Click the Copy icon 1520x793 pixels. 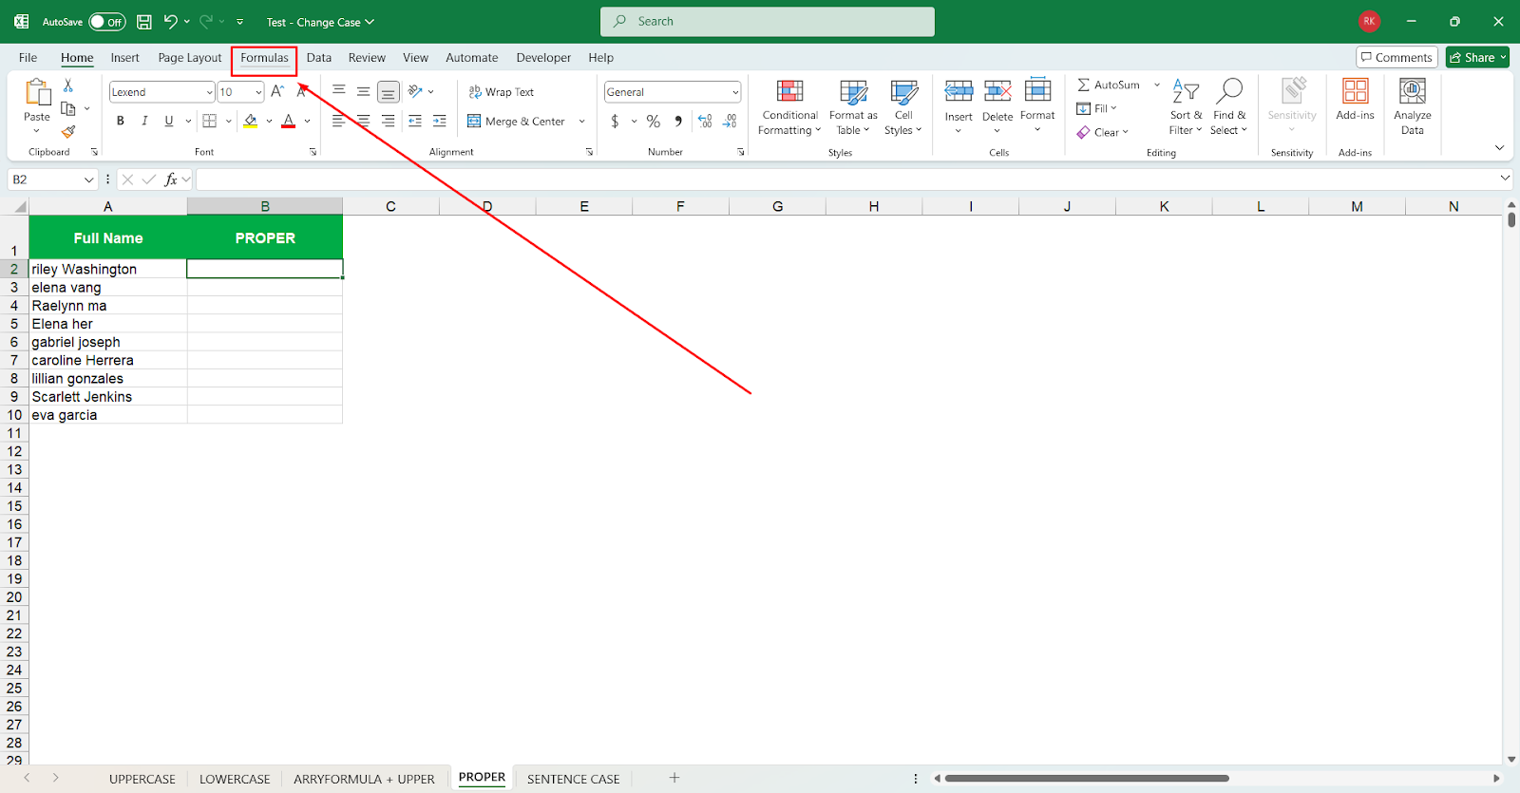(x=68, y=108)
